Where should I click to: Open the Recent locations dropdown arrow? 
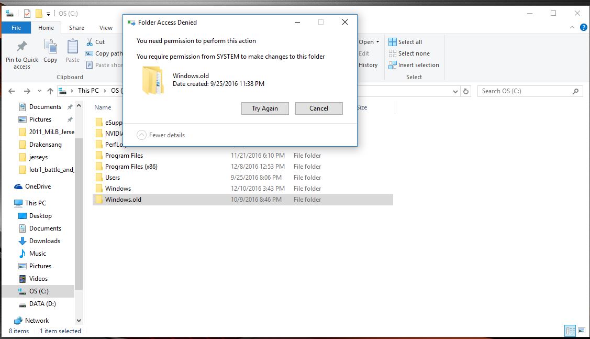click(x=39, y=91)
